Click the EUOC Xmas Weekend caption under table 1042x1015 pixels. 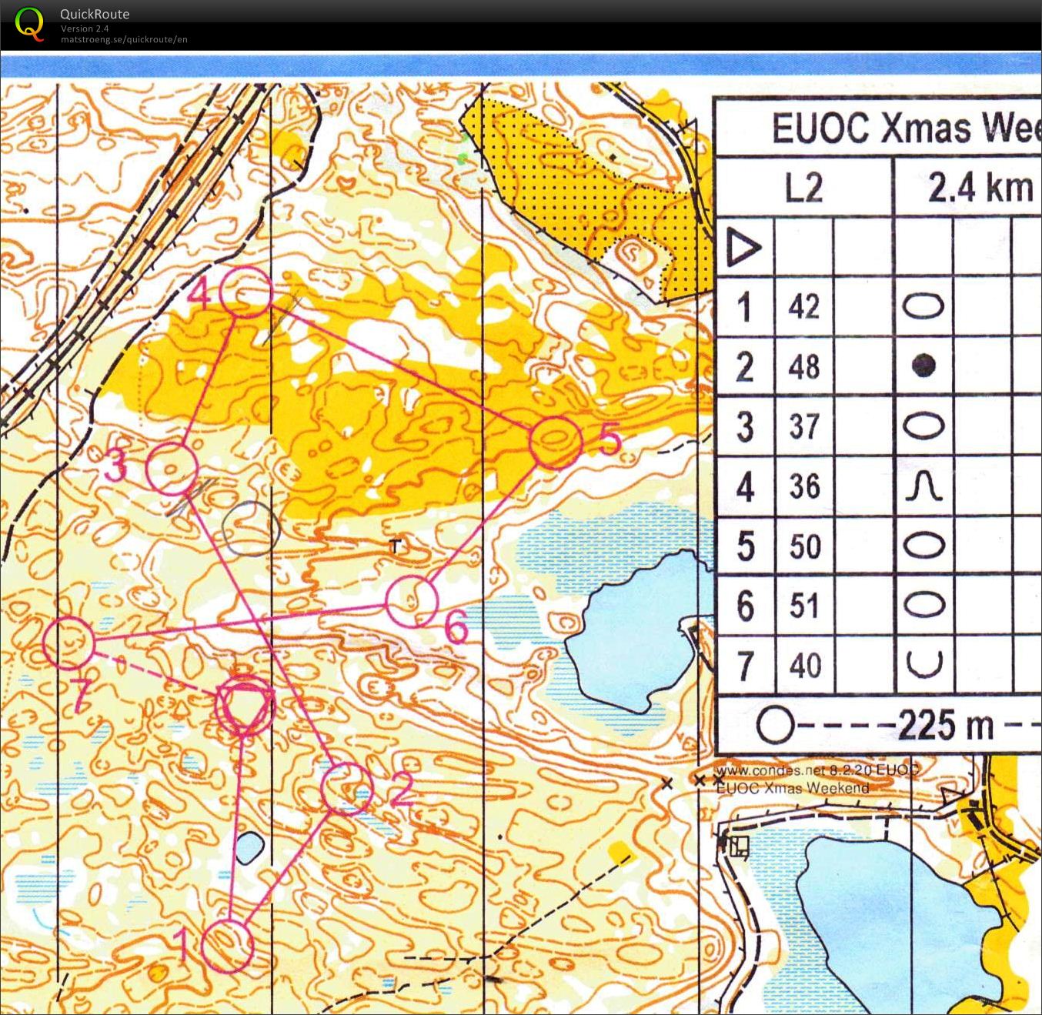click(793, 788)
